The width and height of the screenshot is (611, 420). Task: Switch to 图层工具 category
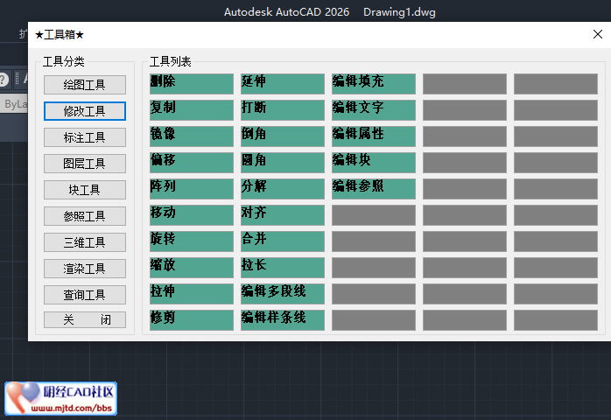point(85,164)
